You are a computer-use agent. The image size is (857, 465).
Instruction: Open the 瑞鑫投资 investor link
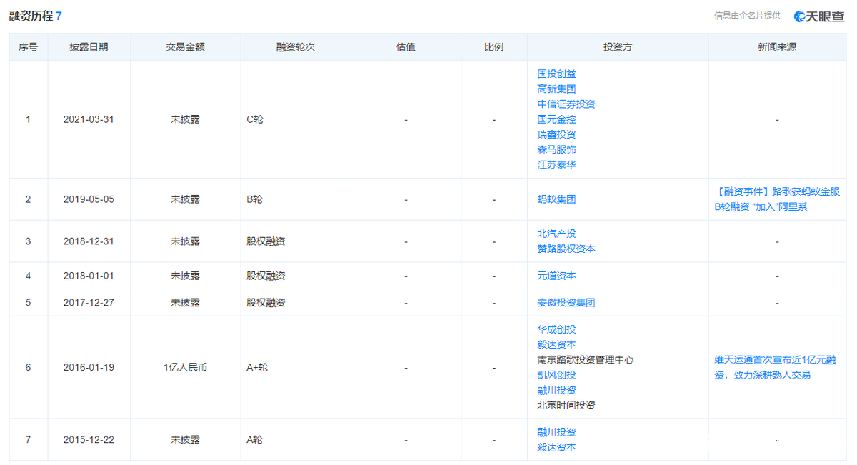point(556,134)
